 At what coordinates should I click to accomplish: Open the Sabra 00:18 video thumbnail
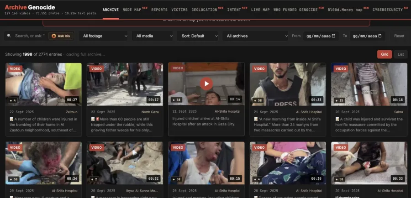point(369,84)
